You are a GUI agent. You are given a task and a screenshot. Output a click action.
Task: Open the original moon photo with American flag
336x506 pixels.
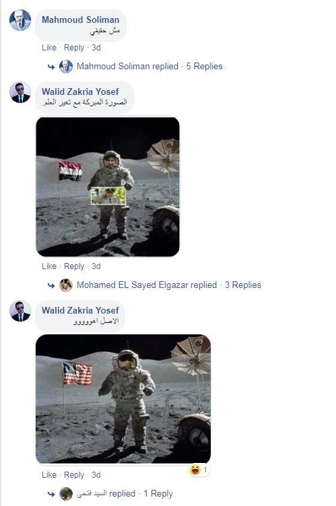click(123, 399)
